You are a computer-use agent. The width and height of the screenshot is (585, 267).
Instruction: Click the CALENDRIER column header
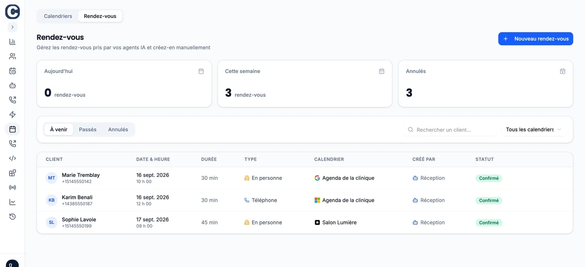click(x=329, y=159)
